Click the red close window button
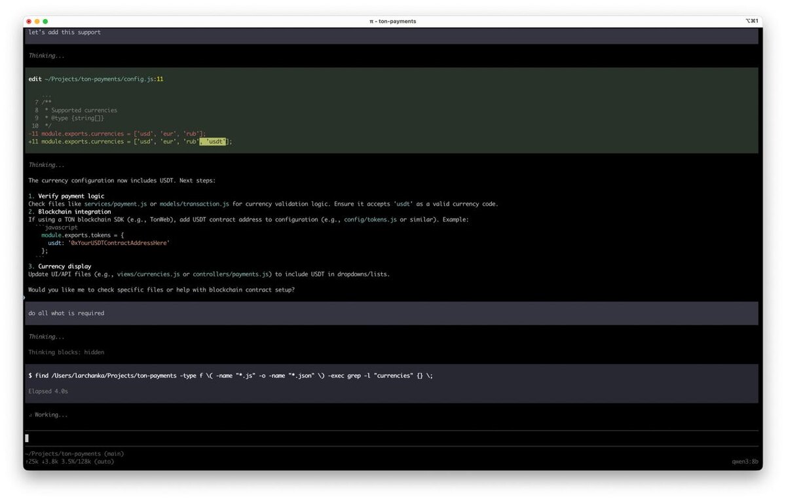 click(x=29, y=21)
